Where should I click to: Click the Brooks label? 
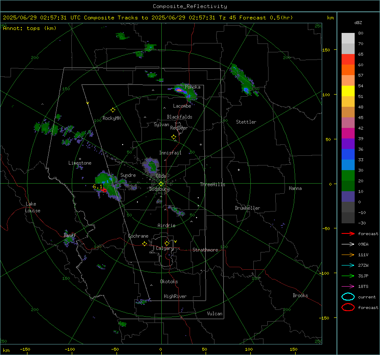coord(300,295)
